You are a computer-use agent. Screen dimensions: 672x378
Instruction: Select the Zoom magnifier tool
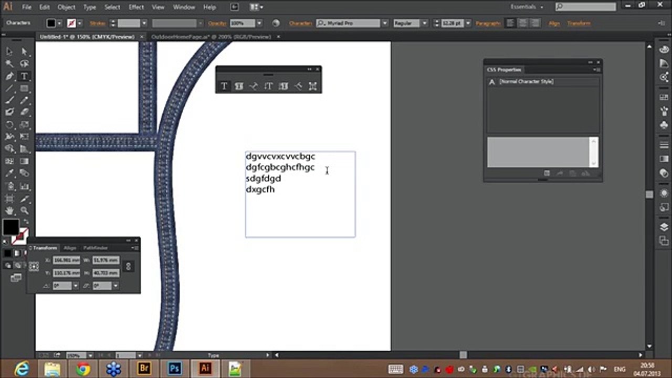pyautogui.click(x=24, y=211)
